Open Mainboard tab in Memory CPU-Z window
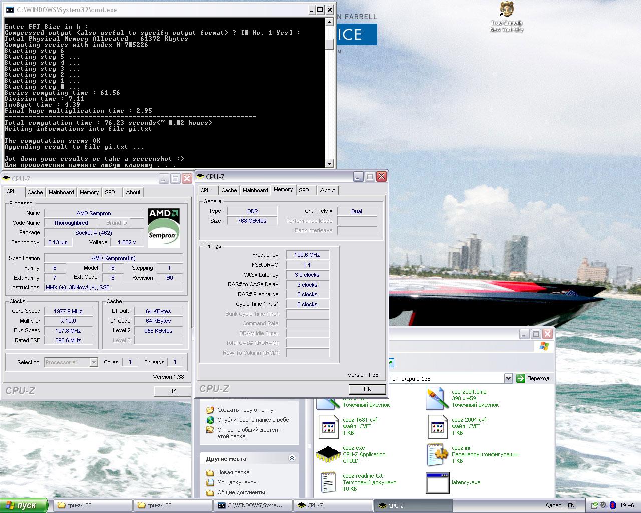 (x=255, y=190)
